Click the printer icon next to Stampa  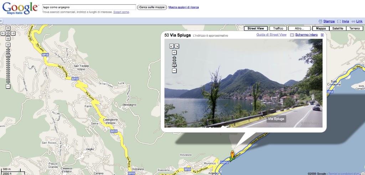[x=320, y=21]
